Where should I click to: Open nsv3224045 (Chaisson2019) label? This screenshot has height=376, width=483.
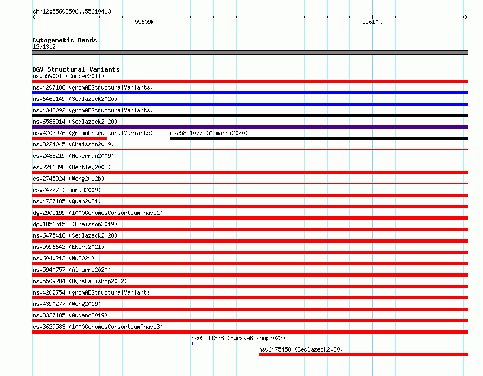73,144
